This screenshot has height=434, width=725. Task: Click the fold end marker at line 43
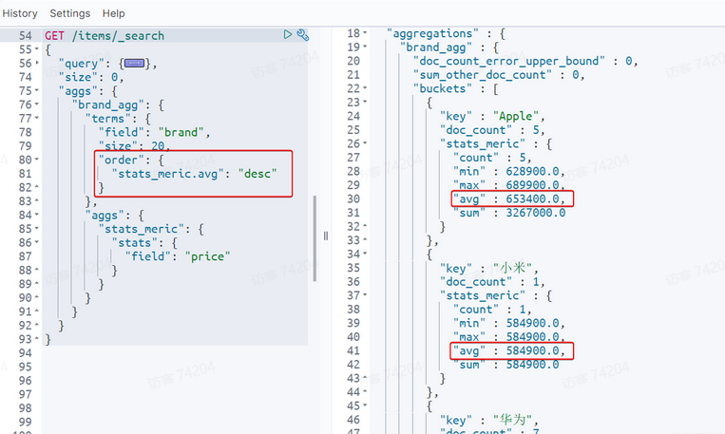[365, 378]
